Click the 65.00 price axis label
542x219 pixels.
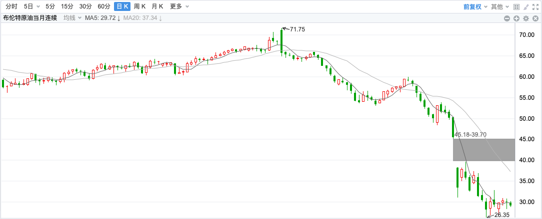[527, 55]
